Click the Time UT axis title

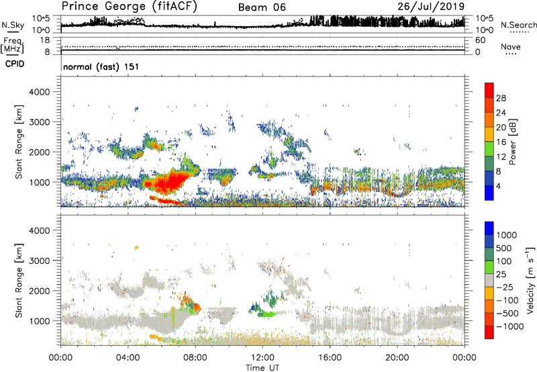coord(262,368)
